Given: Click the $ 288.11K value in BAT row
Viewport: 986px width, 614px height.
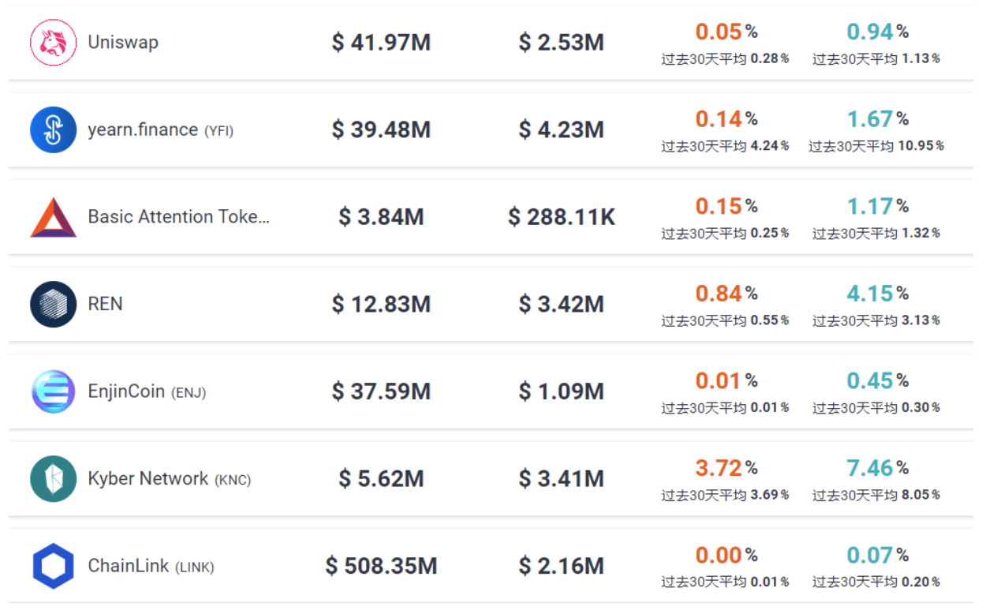Looking at the screenshot, I should (x=562, y=217).
